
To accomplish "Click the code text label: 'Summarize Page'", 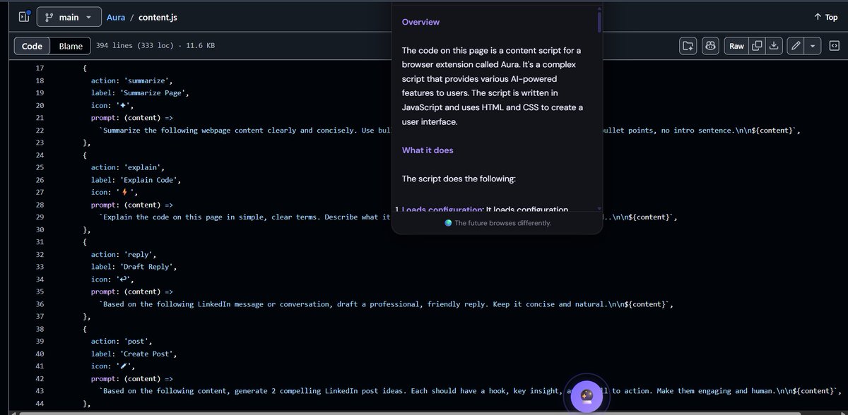I will coord(140,93).
